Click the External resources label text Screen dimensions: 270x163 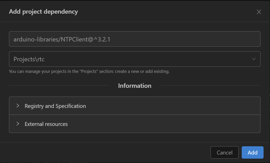[x=46, y=124]
